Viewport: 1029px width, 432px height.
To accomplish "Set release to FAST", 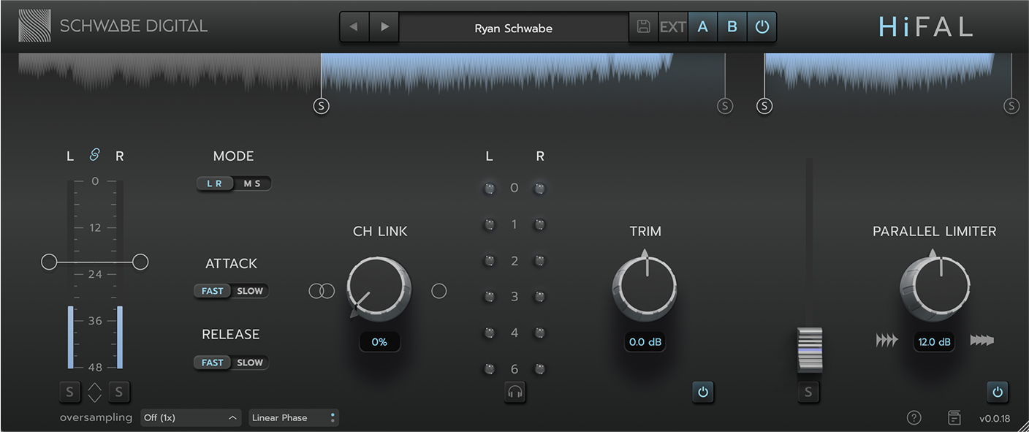I will tap(212, 363).
